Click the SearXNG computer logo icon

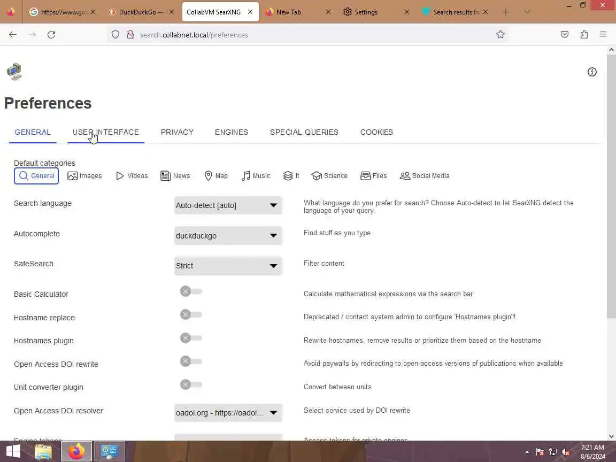tap(14, 72)
